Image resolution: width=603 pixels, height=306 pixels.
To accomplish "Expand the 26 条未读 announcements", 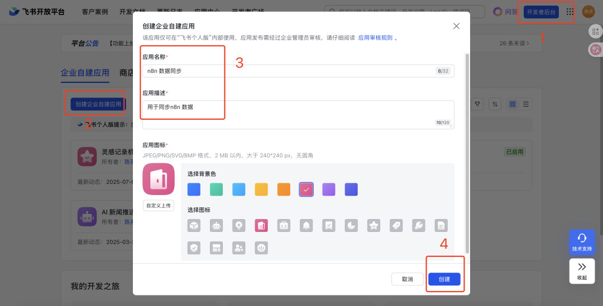I will (x=522, y=43).
